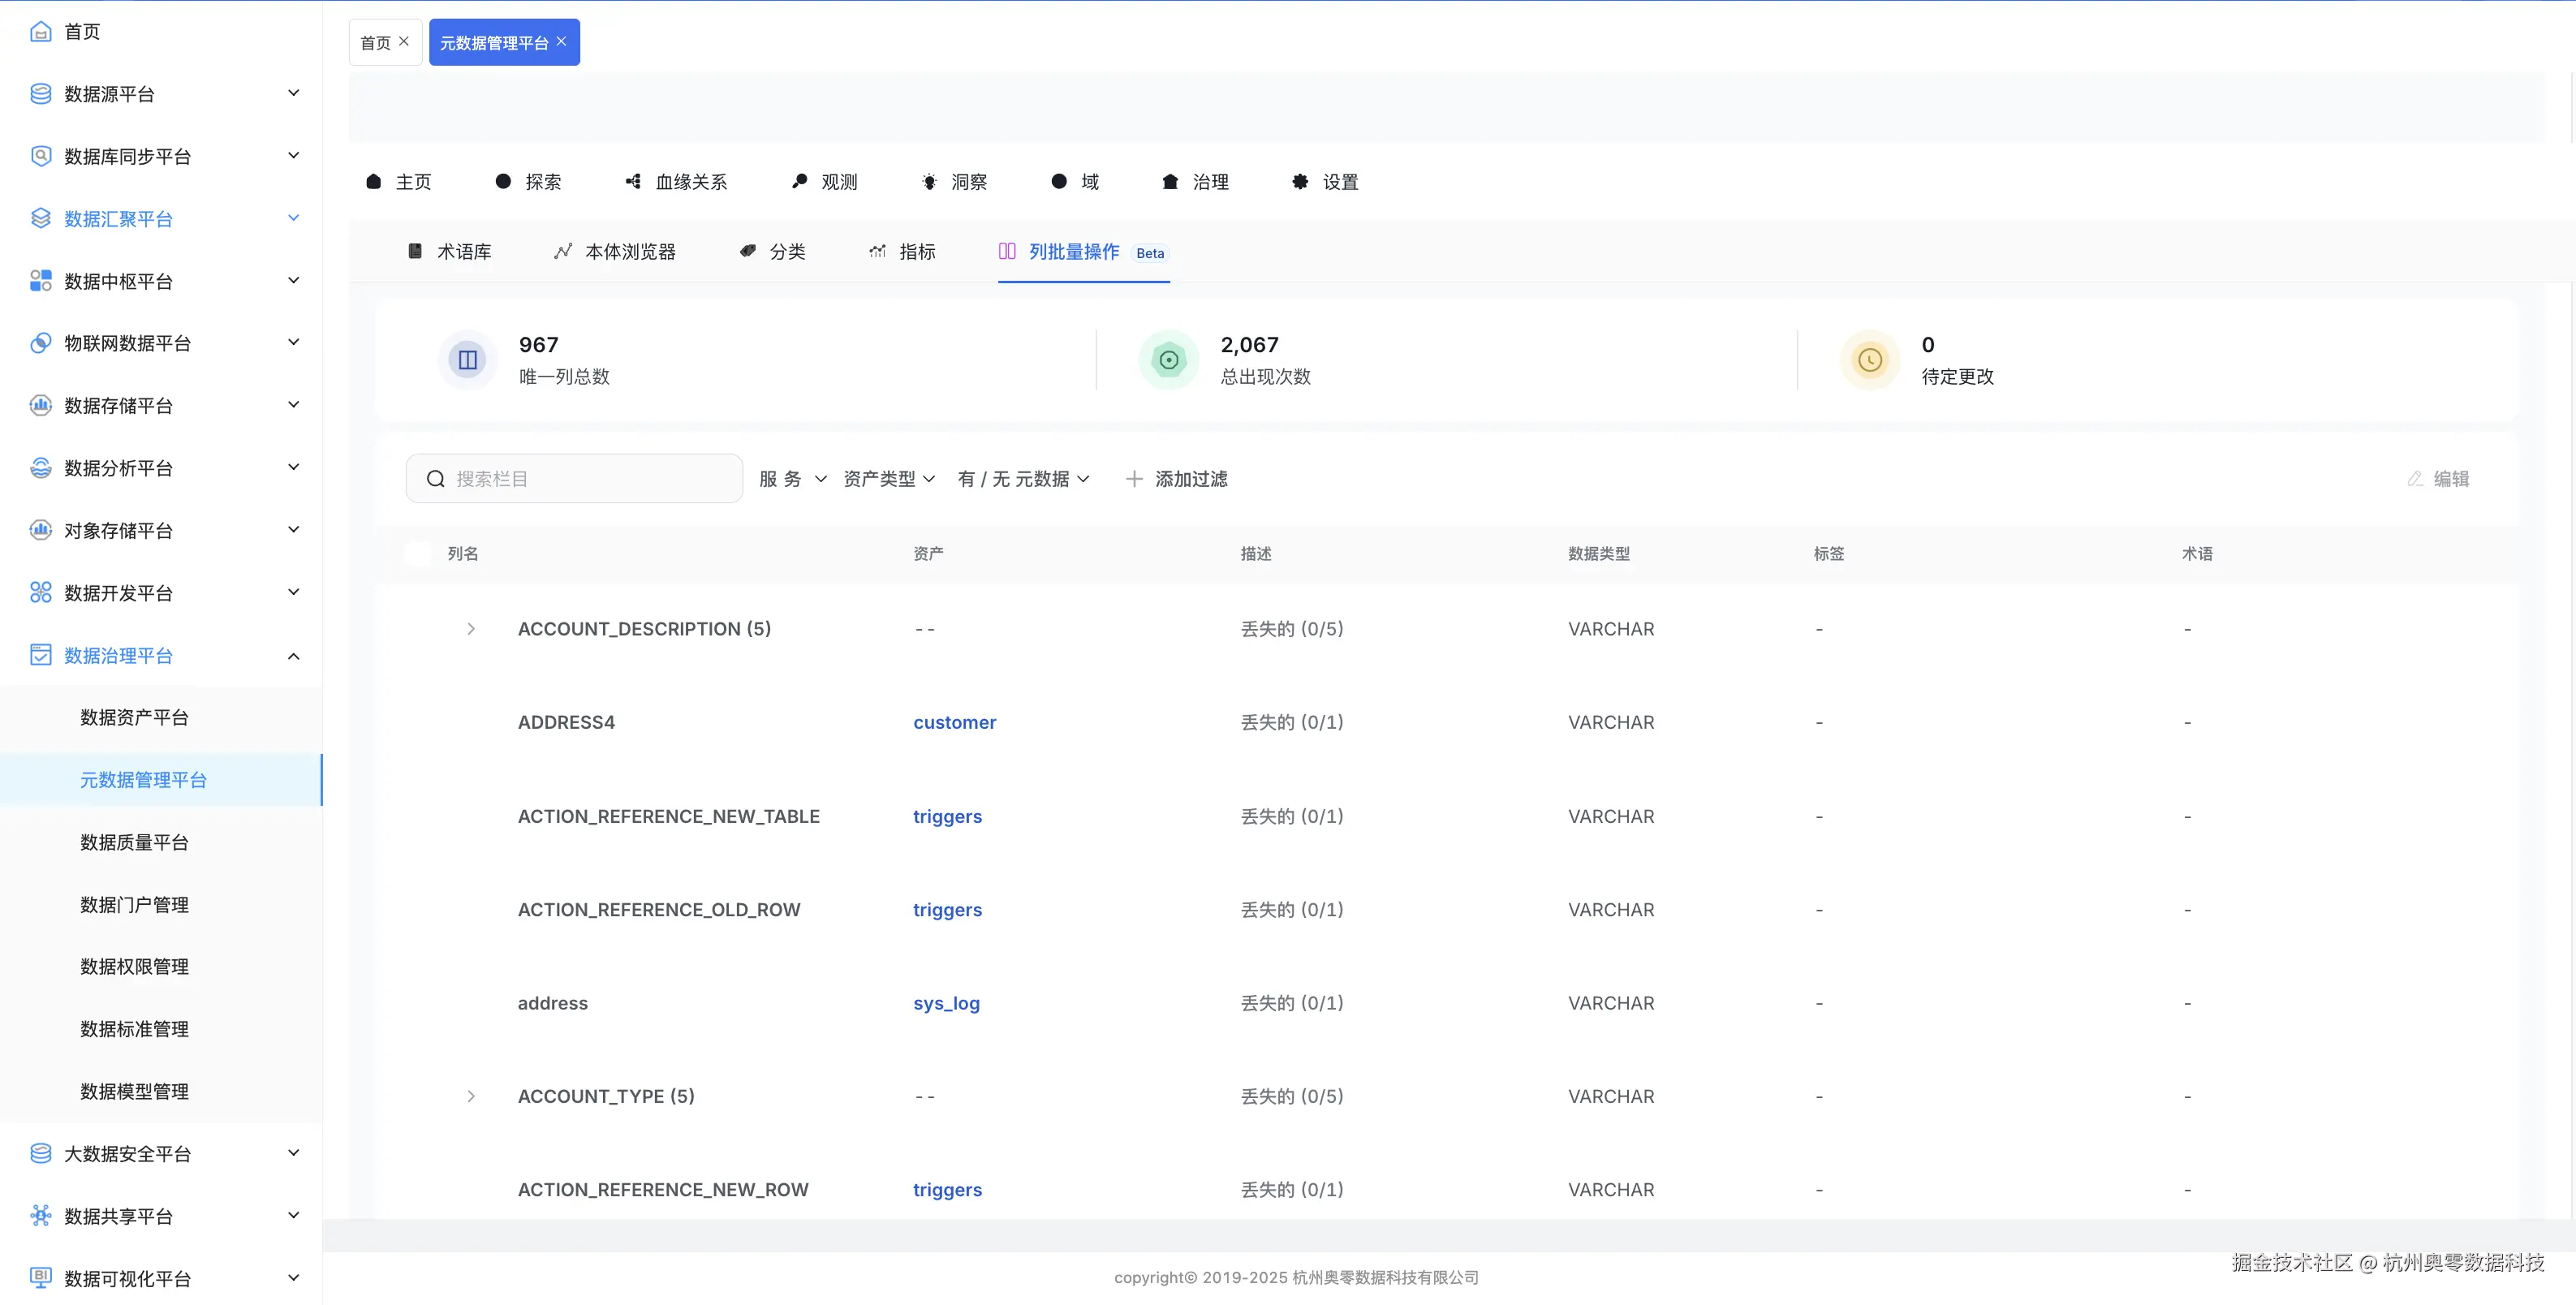Image resolution: width=2576 pixels, height=1305 pixels.
Task: Click the 观测 observability icon
Action: pos(799,181)
